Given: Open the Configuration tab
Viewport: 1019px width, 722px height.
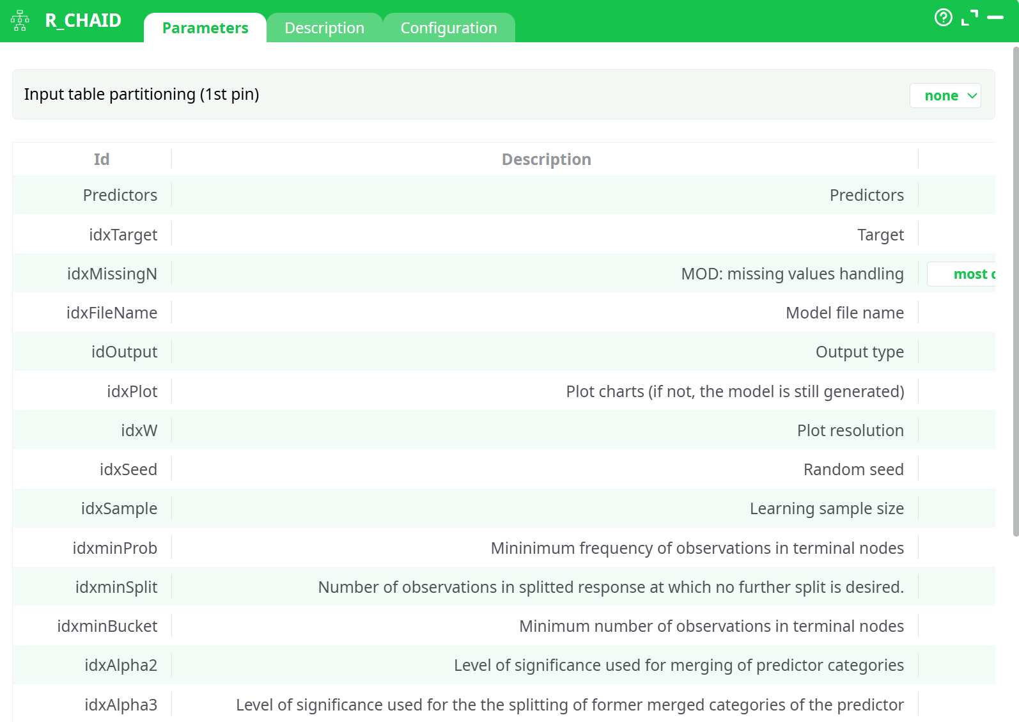Looking at the screenshot, I should tap(448, 28).
